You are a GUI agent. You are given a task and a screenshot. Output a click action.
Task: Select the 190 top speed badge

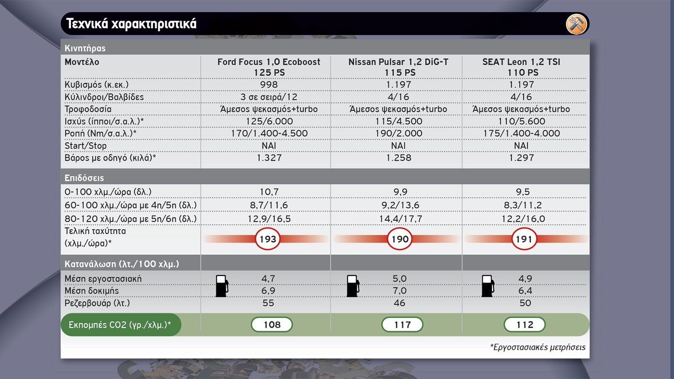coord(400,239)
